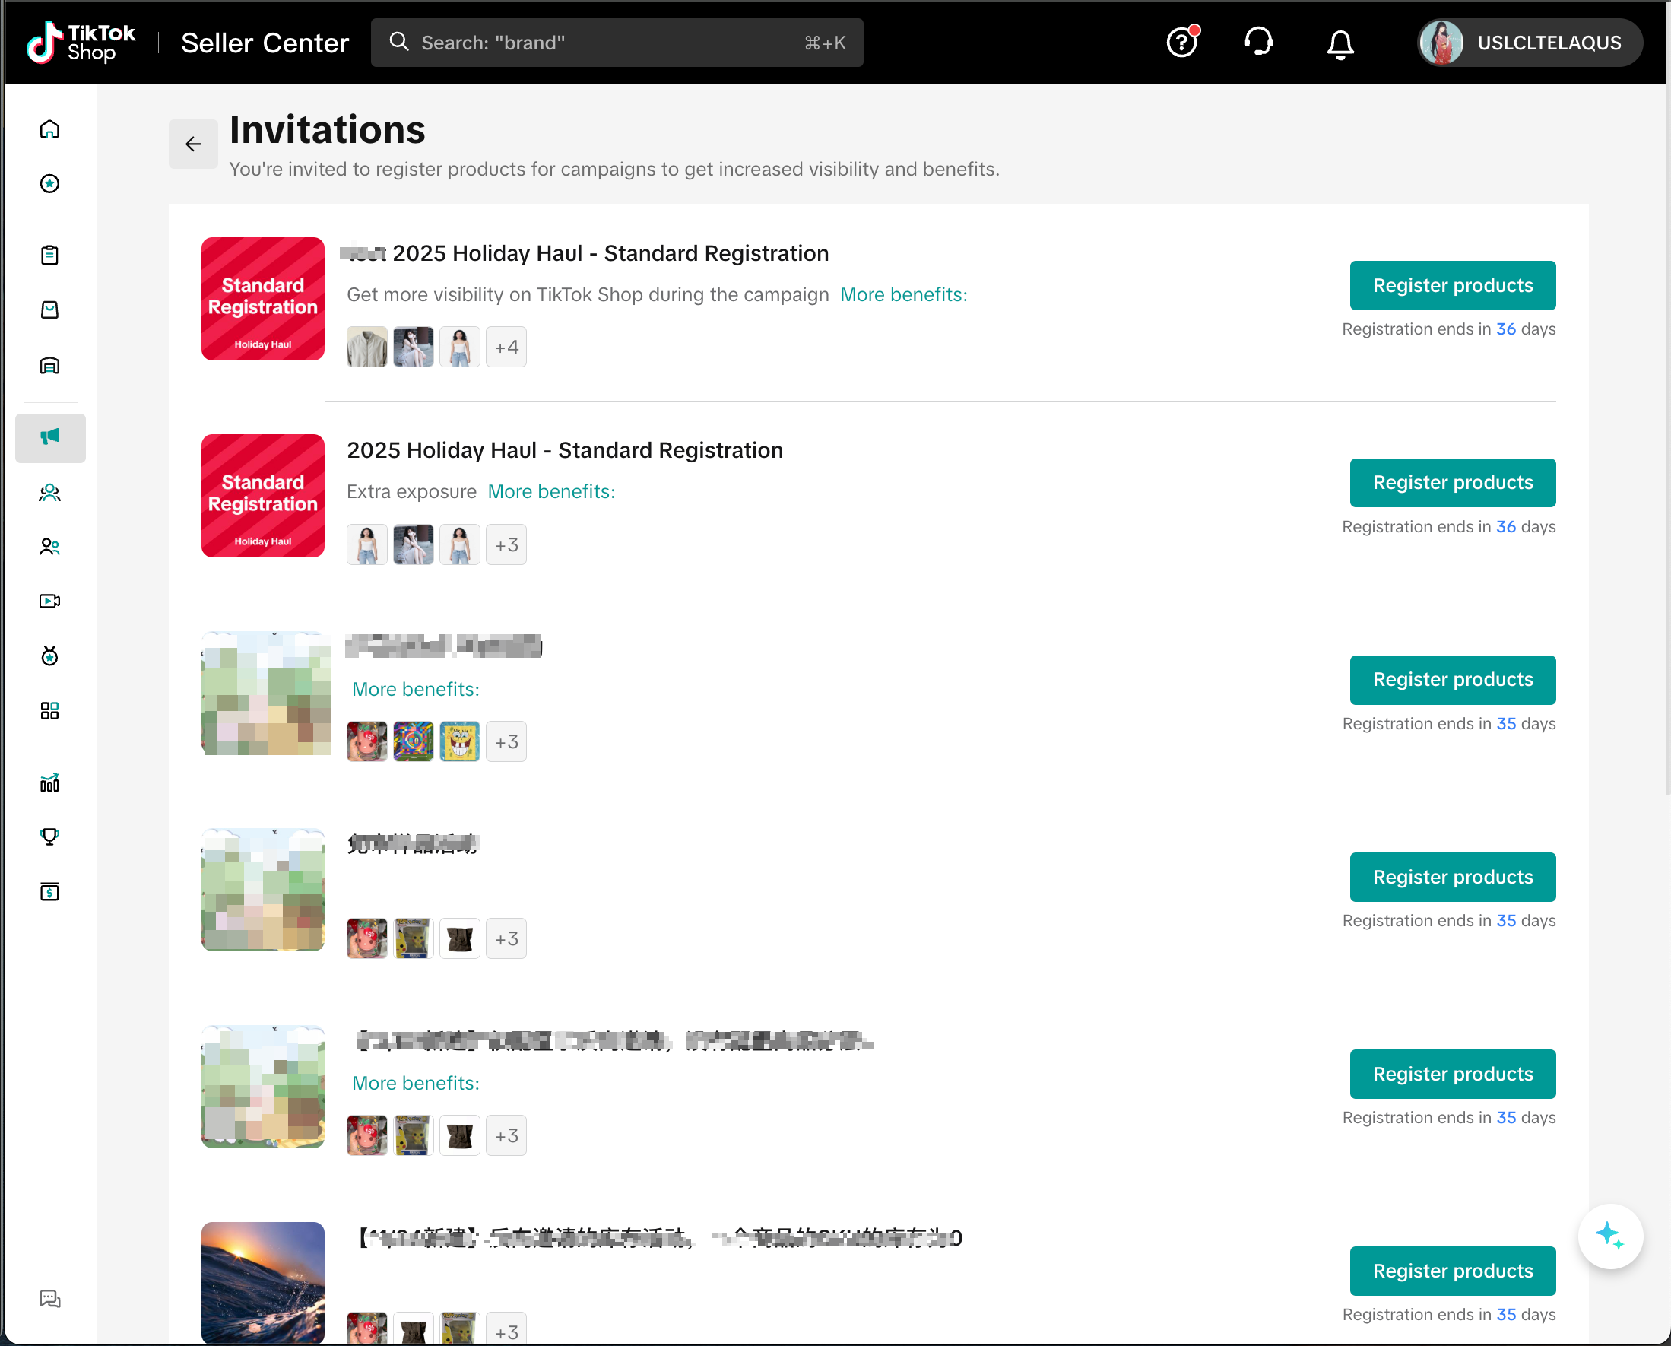Open the Home icon in sidebar
The width and height of the screenshot is (1671, 1346).
pos(49,129)
